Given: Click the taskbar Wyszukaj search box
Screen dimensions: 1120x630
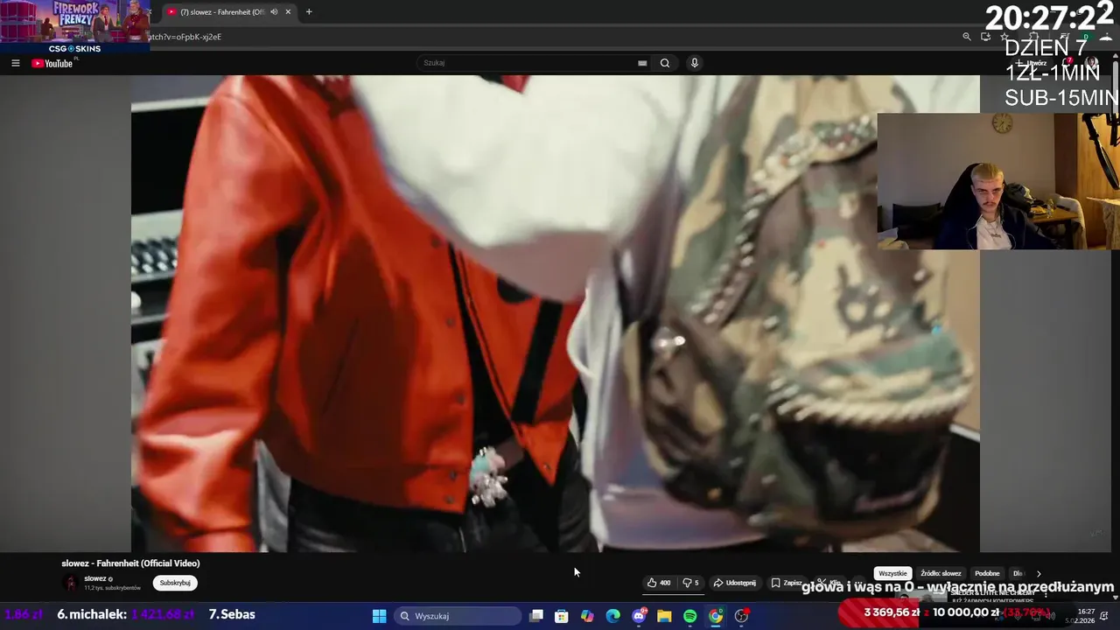Looking at the screenshot, I should pos(458,616).
